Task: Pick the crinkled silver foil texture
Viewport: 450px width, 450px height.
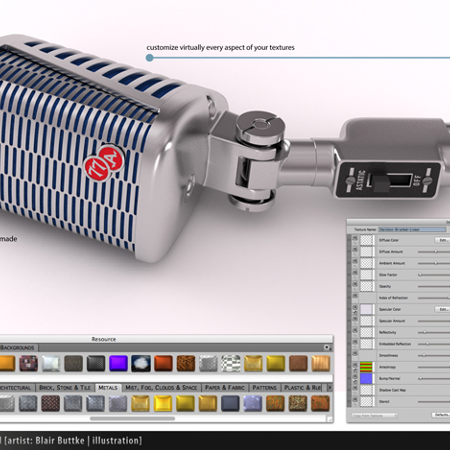Action: coord(208,363)
